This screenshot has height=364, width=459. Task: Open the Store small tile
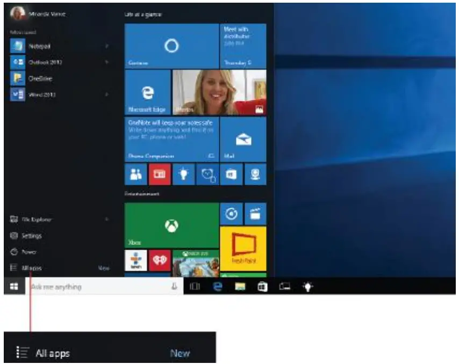[231, 174]
